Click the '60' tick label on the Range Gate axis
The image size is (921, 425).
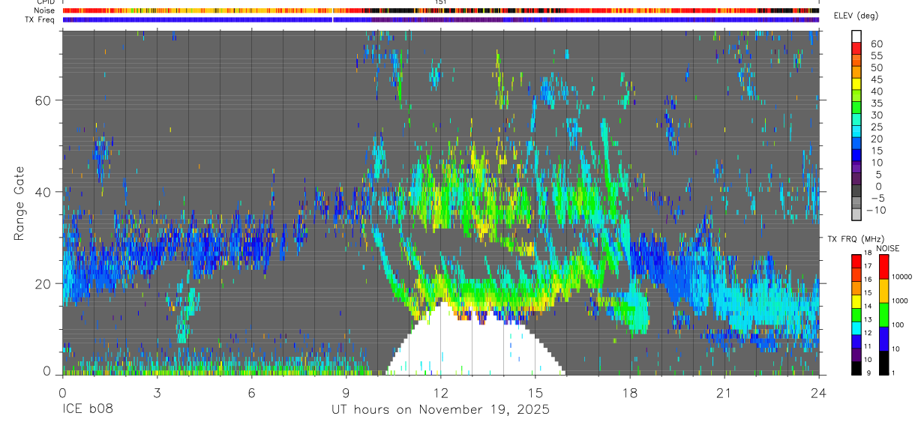tap(43, 100)
